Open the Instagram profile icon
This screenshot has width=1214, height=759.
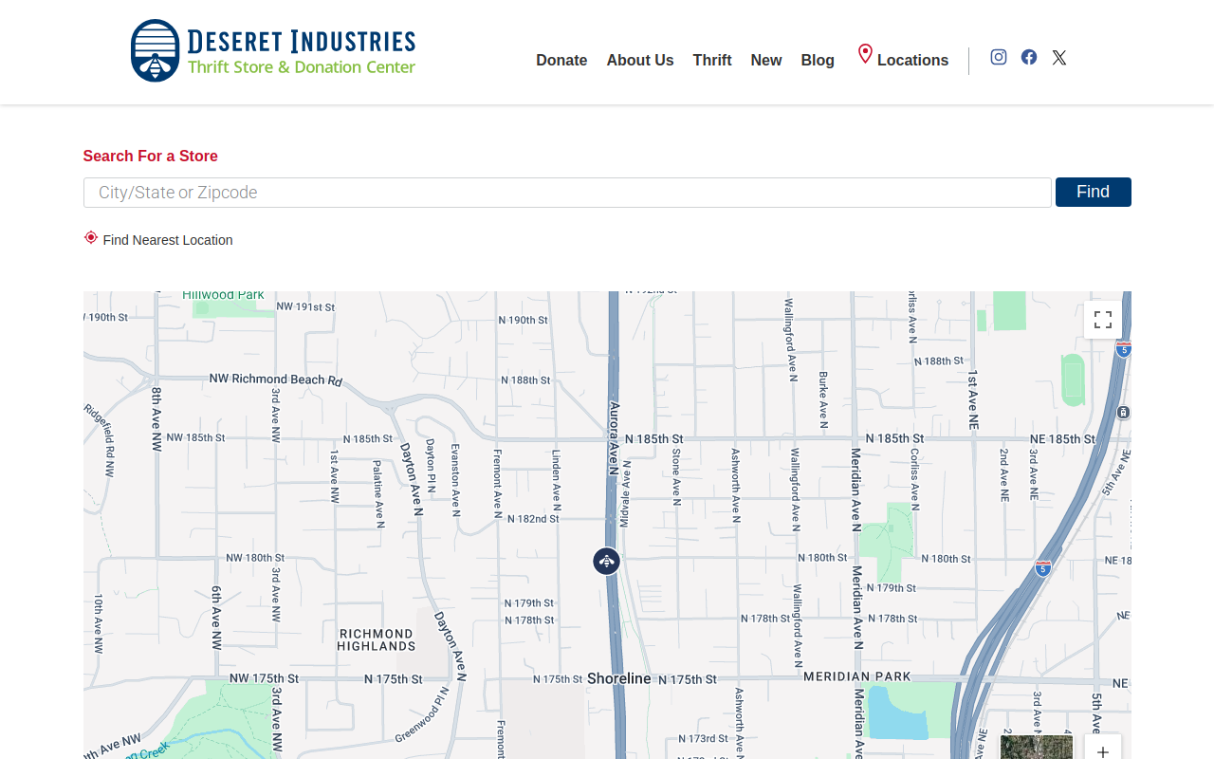click(999, 57)
